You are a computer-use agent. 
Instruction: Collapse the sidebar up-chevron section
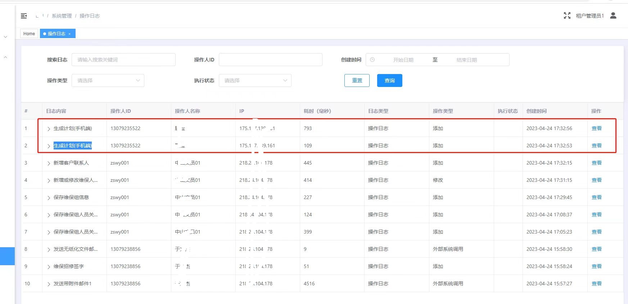click(5, 57)
